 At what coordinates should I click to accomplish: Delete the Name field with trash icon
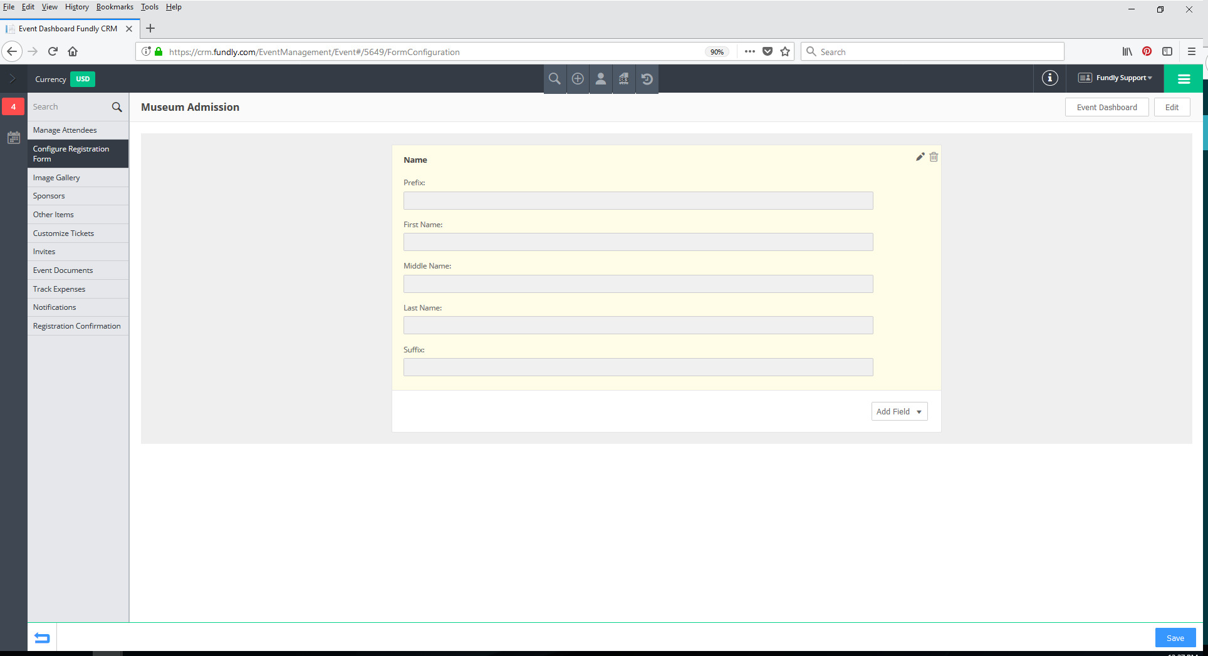point(934,157)
